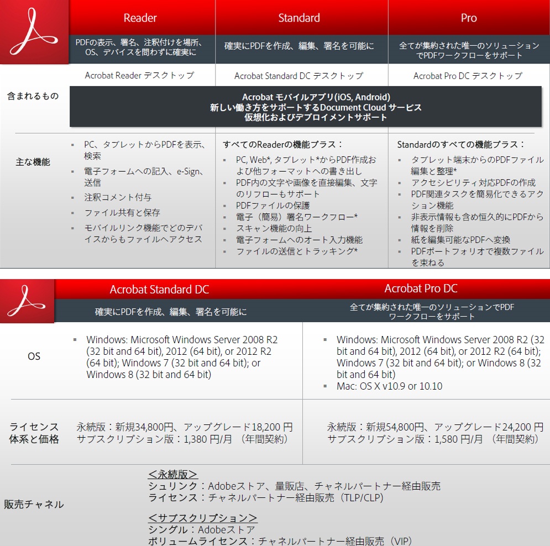
Task: Click the "<サブスクリプション>" underlined heading
Action: 202,518
